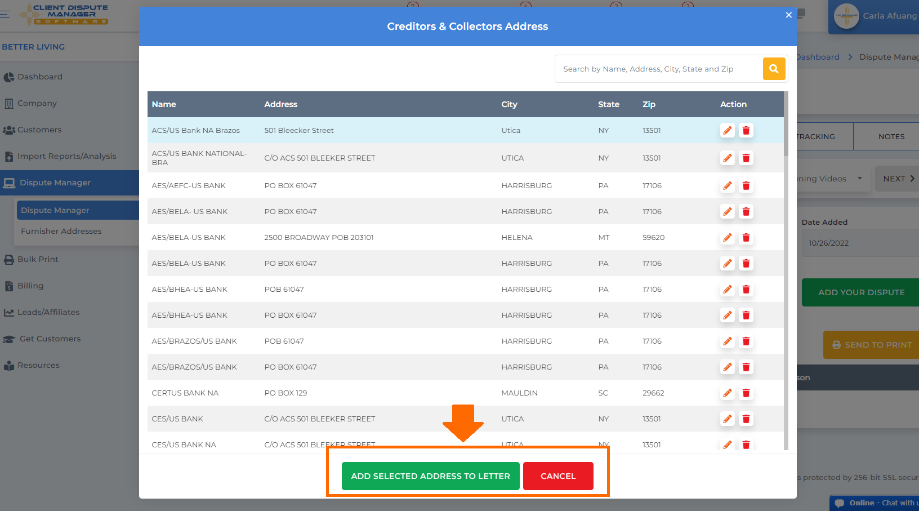This screenshot has width=919, height=511.
Task: Edit the Helena MT address entry
Action: 728,237
